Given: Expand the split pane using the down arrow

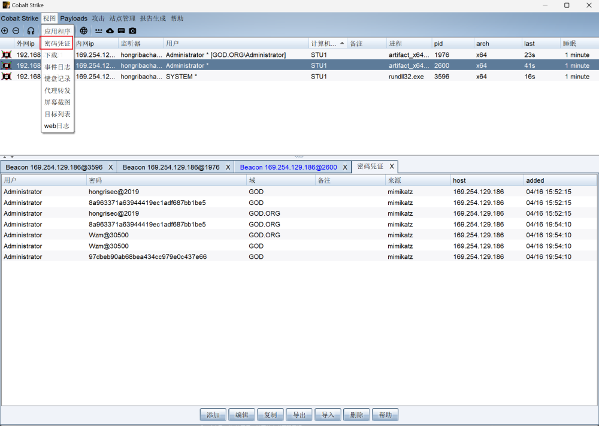Looking at the screenshot, I should coord(11,157).
